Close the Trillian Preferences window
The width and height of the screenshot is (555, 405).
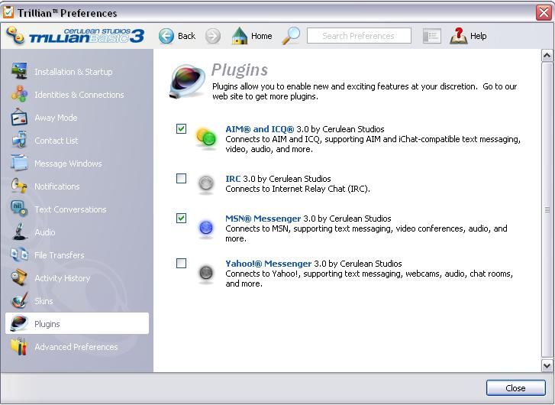pos(544,13)
